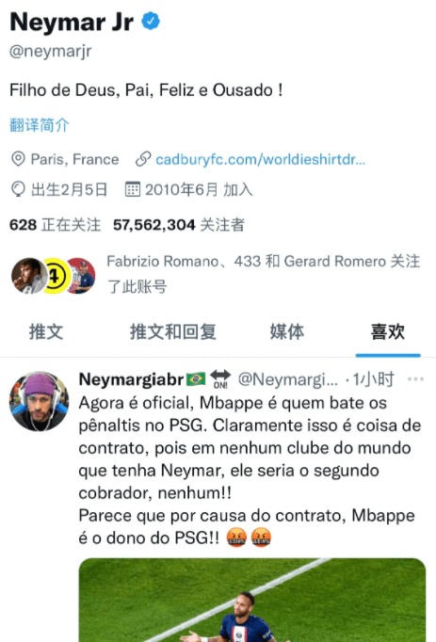
Task: Click the location pin icon next to Paris, France
Action: tap(18, 159)
